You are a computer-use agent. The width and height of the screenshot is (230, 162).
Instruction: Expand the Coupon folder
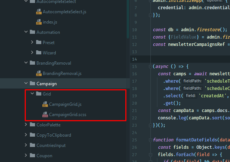(x=26, y=156)
